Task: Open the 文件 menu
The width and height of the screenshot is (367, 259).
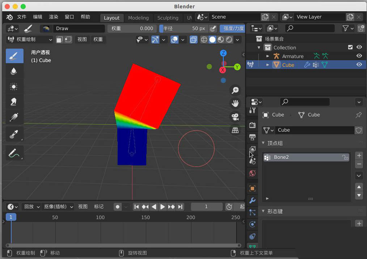Action: click(x=22, y=17)
